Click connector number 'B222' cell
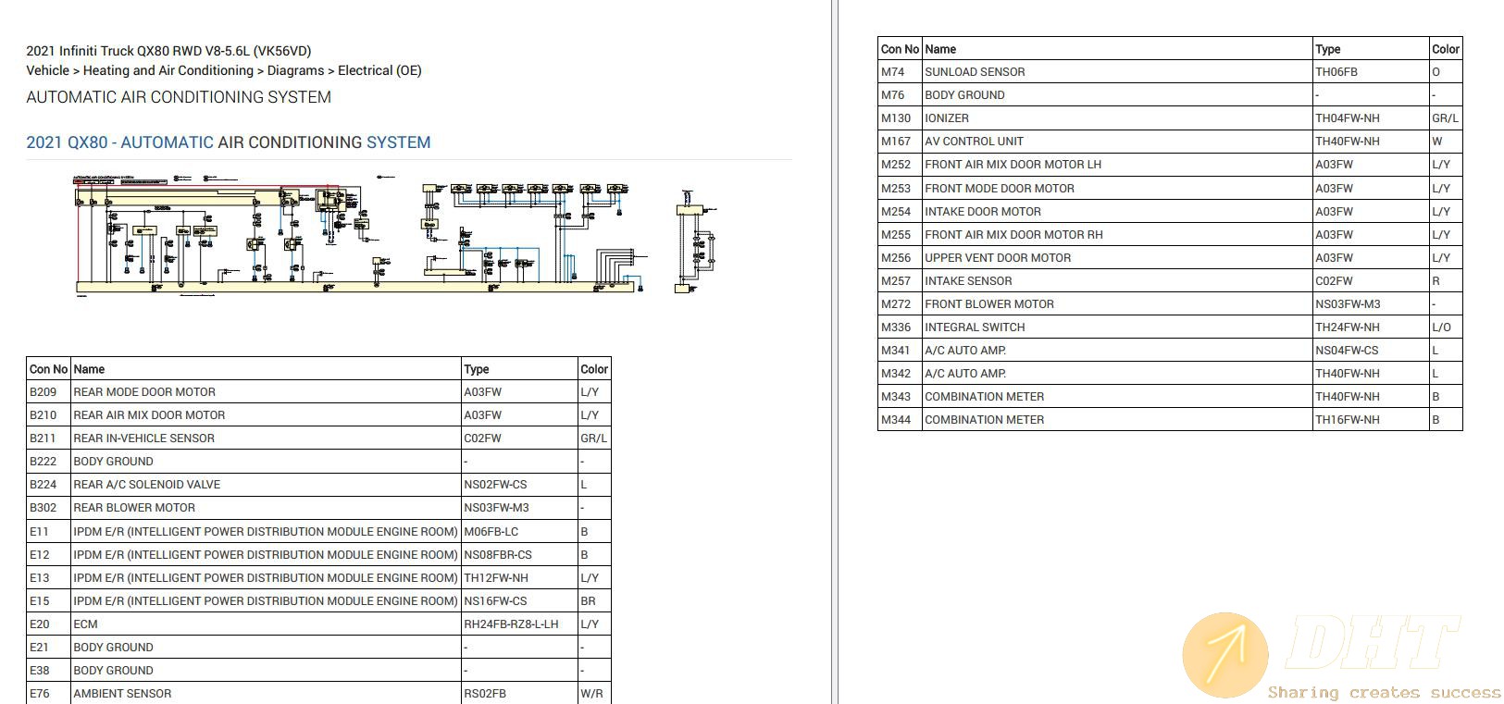1504x704 pixels. click(x=49, y=461)
